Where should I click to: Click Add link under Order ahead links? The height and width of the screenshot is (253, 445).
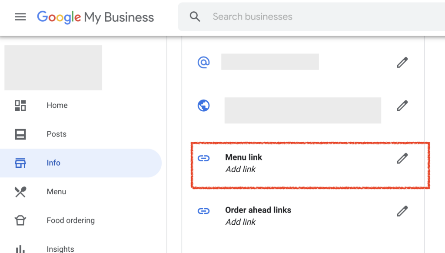point(240,222)
